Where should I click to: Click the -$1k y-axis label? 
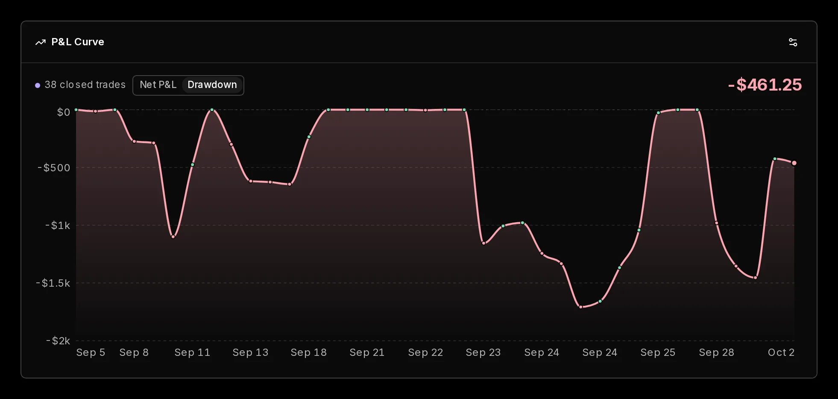(58, 225)
